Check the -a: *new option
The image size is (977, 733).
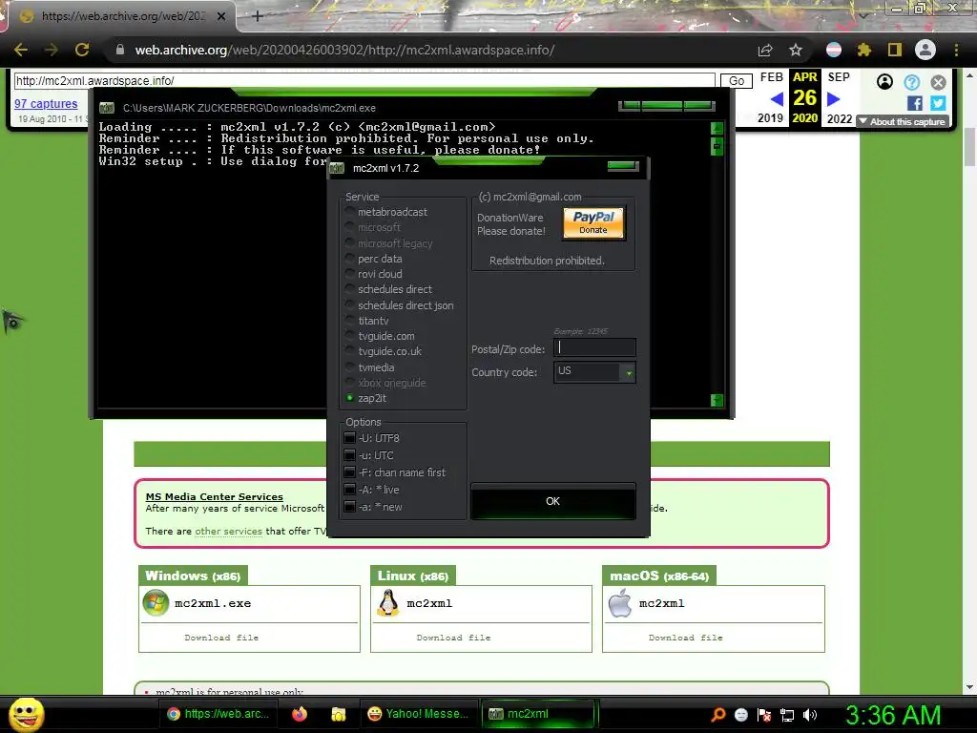coord(350,507)
